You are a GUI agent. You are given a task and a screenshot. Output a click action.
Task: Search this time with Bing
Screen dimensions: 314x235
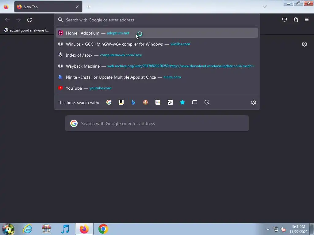(133, 102)
